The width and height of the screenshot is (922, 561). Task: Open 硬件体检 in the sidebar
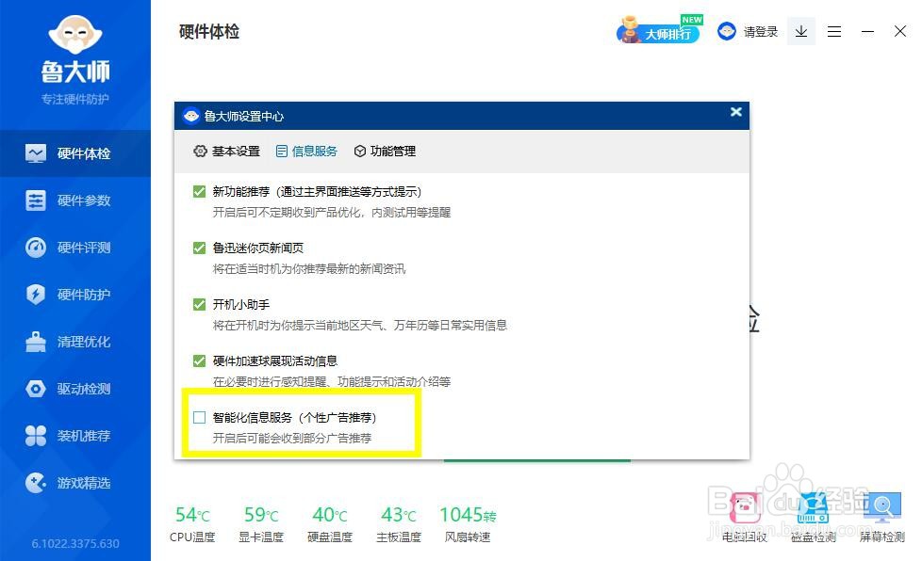pyautogui.click(x=75, y=153)
